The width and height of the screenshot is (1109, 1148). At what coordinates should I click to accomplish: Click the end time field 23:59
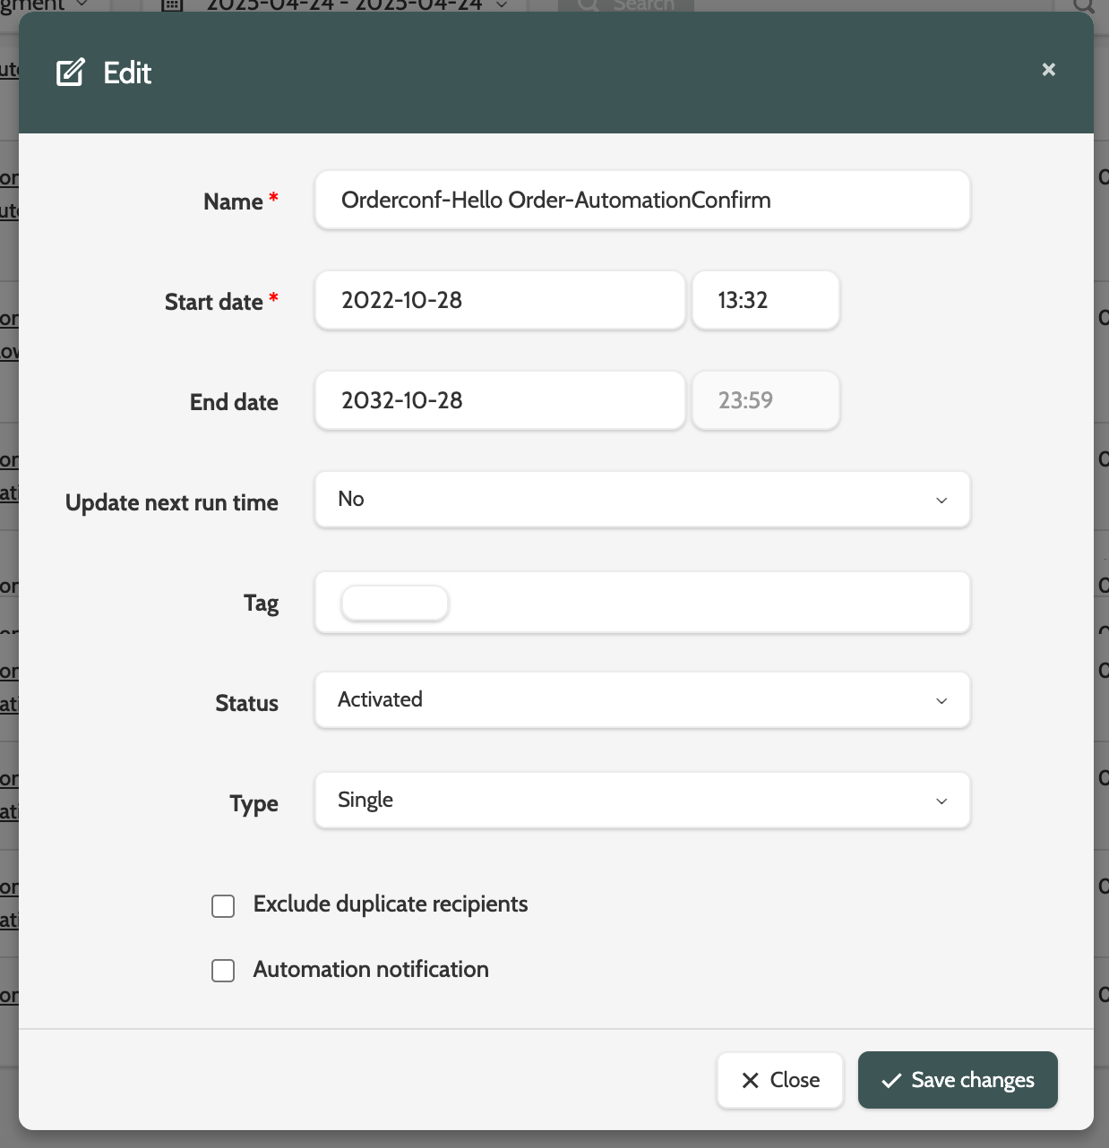(x=765, y=401)
